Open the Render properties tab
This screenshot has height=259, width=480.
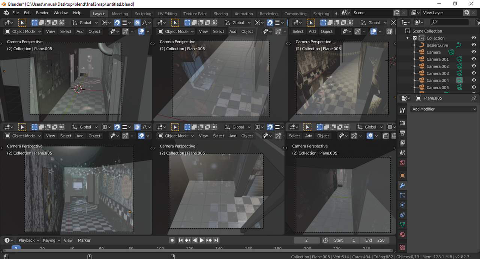coord(402,123)
